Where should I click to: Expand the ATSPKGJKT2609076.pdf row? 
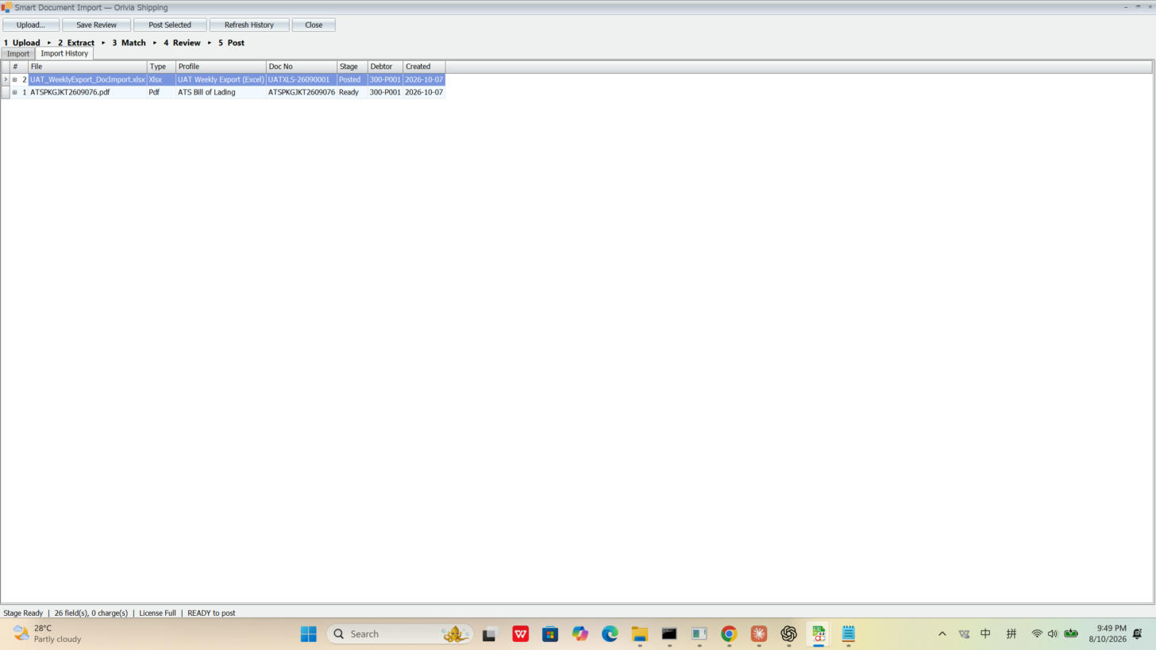[14, 93]
